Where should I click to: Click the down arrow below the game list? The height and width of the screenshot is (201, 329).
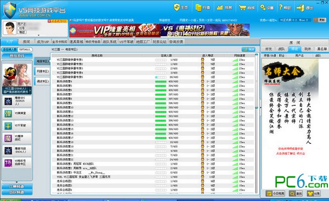pos(17,182)
